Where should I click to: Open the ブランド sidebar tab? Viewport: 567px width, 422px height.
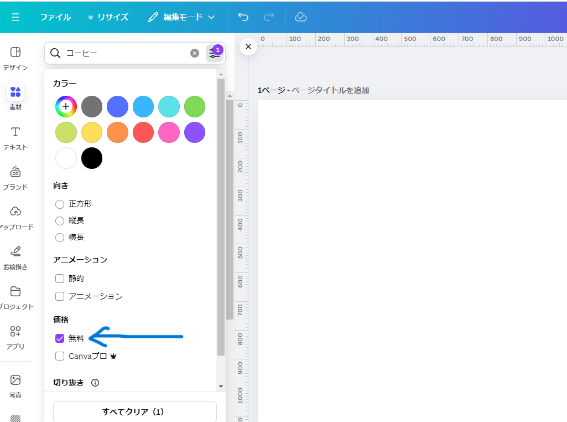(x=15, y=178)
